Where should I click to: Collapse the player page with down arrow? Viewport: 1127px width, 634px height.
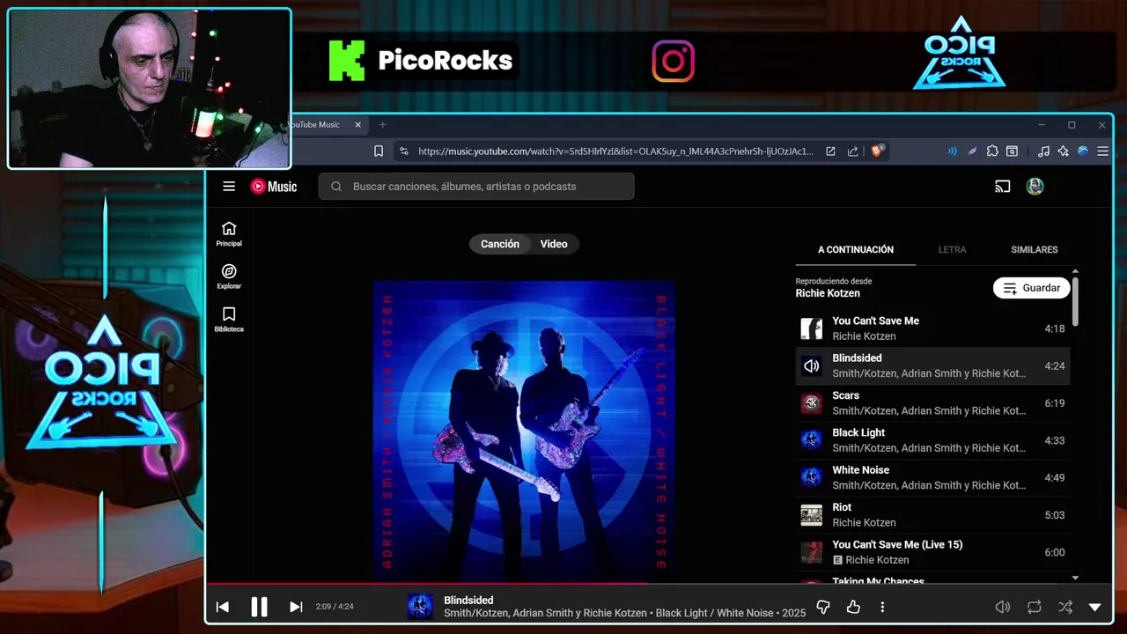[x=1095, y=607]
